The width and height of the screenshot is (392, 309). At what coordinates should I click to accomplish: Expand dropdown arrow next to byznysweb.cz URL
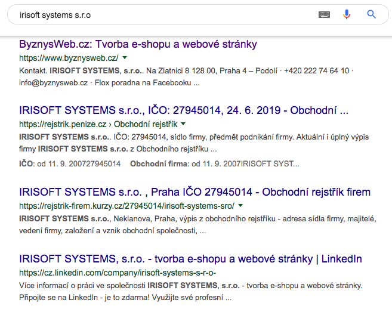click(x=125, y=58)
